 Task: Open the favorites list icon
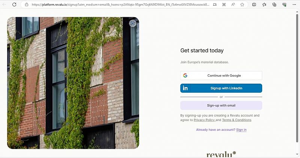coord(264,4)
